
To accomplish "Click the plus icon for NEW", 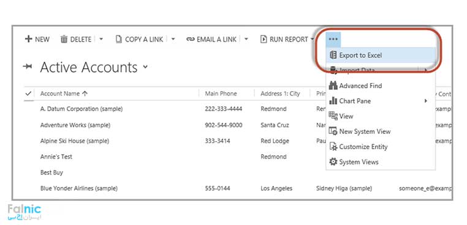I will tap(28, 39).
